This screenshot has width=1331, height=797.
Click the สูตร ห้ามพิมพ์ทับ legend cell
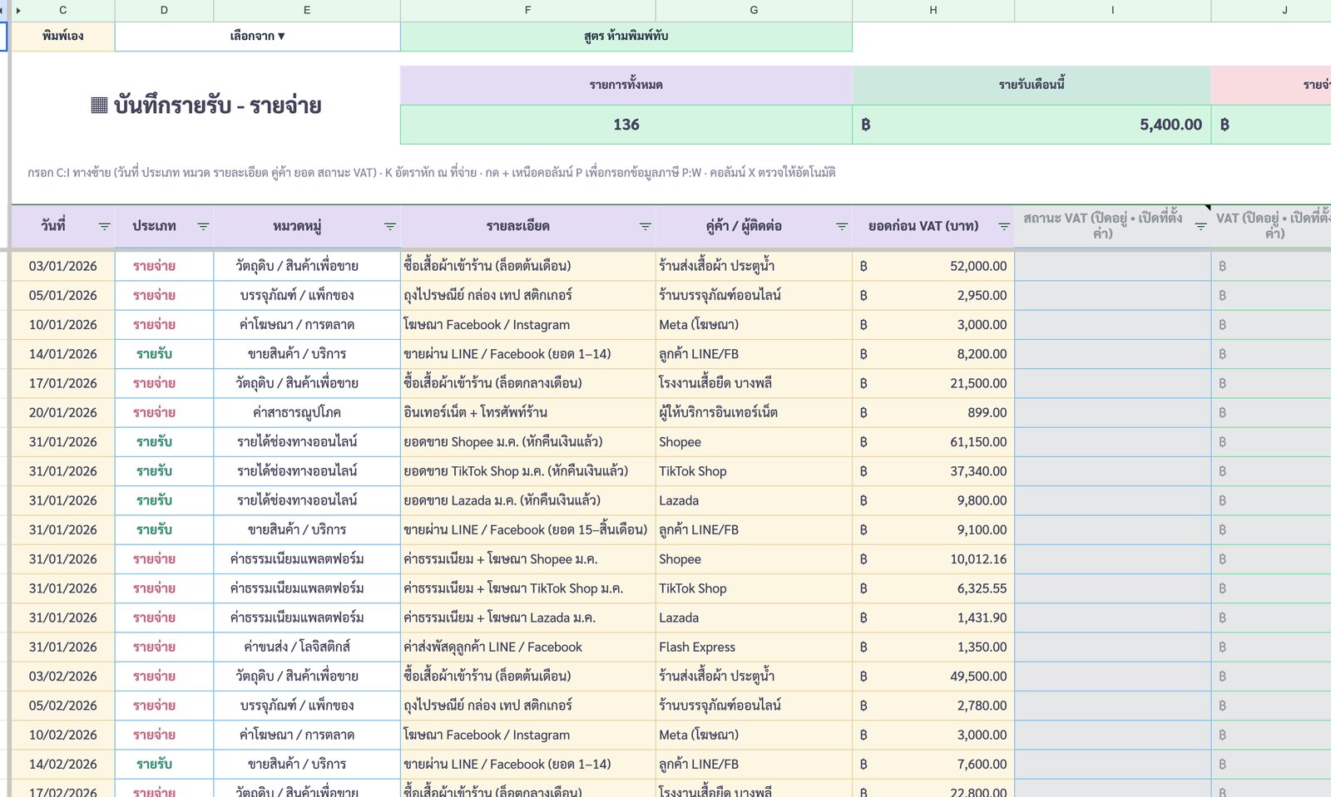626,37
